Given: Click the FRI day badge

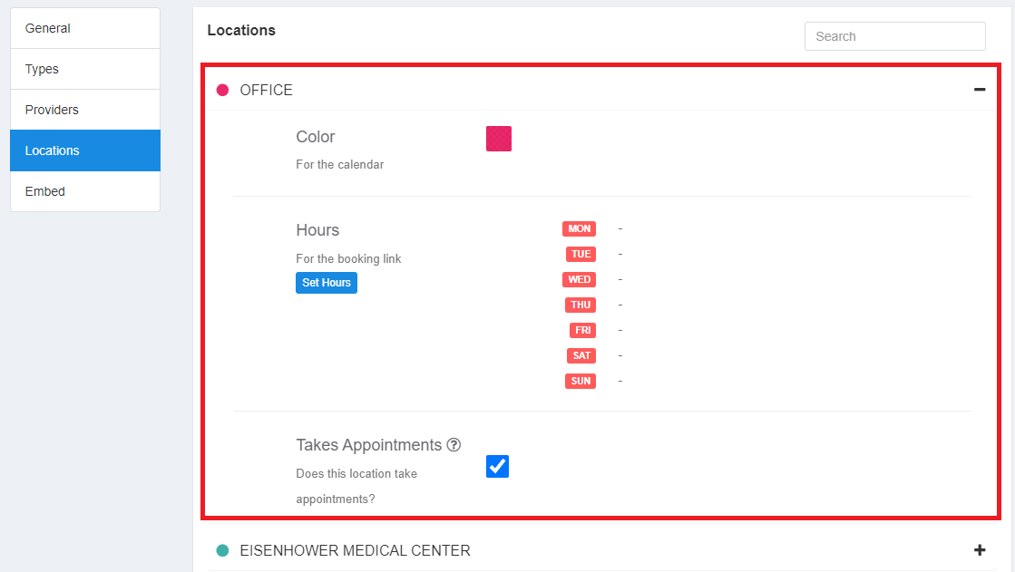Looking at the screenshot, I should click(582, 331).
